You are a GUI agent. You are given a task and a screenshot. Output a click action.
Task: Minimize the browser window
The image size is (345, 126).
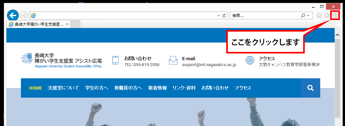[313, 7]
